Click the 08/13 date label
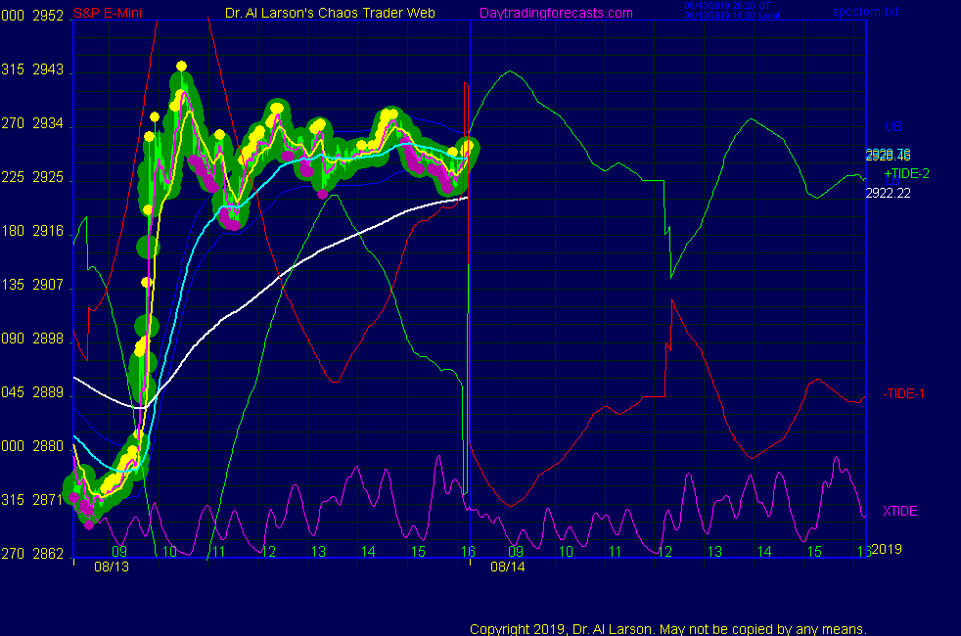 coord(112,567)
